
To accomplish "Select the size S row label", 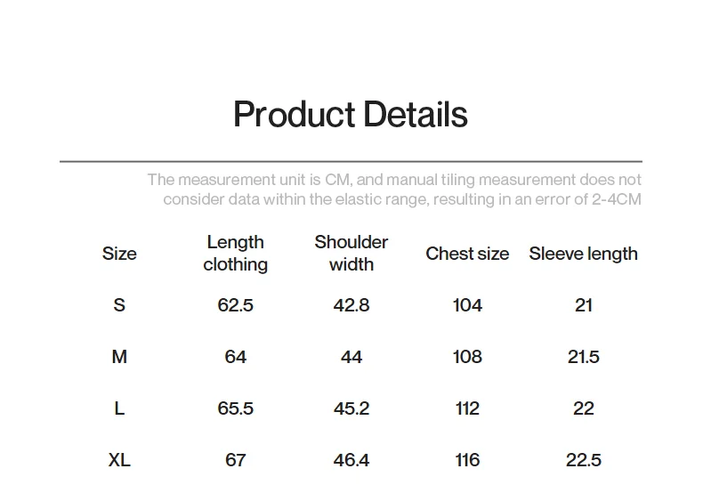I will click(x=119, y=305).
